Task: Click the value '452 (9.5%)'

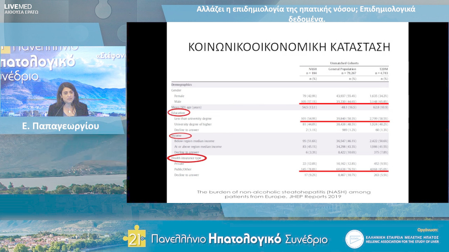Action: (381, 164)
